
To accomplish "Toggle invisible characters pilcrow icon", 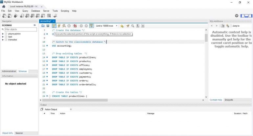I will coord(138,26).
